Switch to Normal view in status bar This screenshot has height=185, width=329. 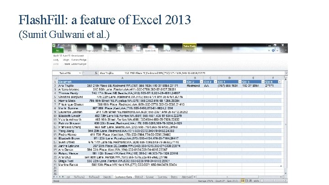point(243,181)
